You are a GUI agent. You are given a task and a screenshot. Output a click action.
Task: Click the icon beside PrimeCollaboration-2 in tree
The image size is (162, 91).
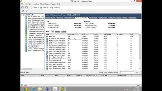coord(26,45)
